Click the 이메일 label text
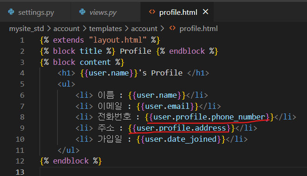Screen dimensions: 307x176 pos(110,107)
